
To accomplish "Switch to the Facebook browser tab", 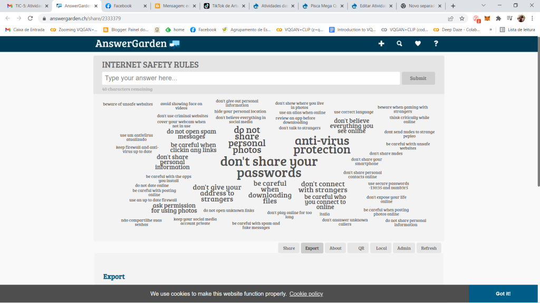I will 126,6.
